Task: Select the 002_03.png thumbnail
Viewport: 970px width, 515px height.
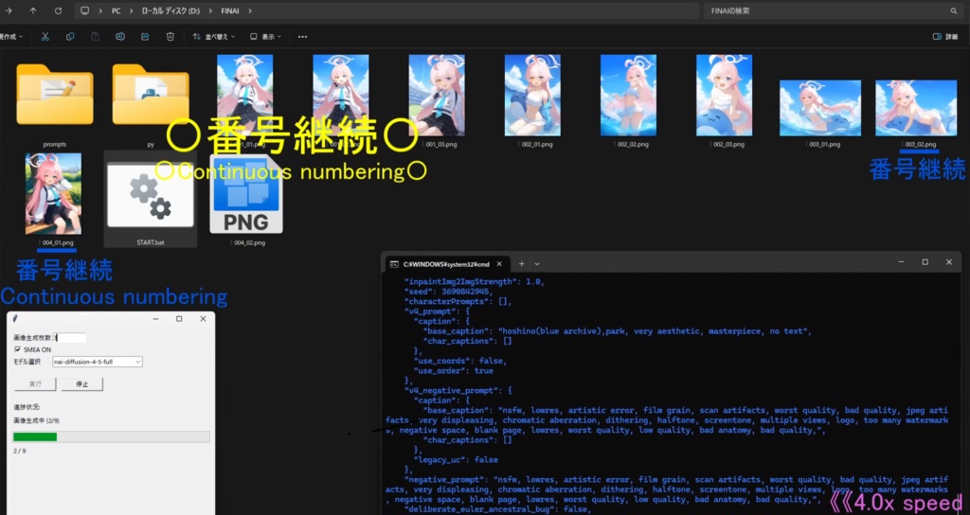Action: (725, 96)
